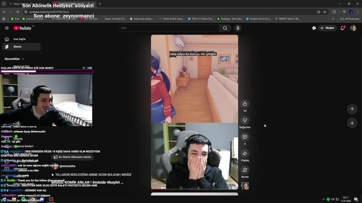Open Audient Evo 4 Ses bookmark
Image resolution: width=362 pixels, height=203 pixels.
click(258, 19)
